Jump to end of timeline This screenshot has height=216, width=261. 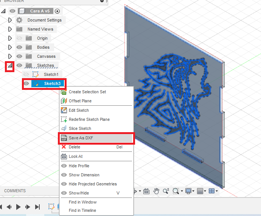(37, 207)
